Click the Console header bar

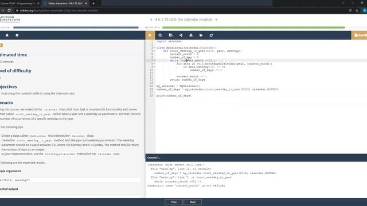click(x=256, y=158)
